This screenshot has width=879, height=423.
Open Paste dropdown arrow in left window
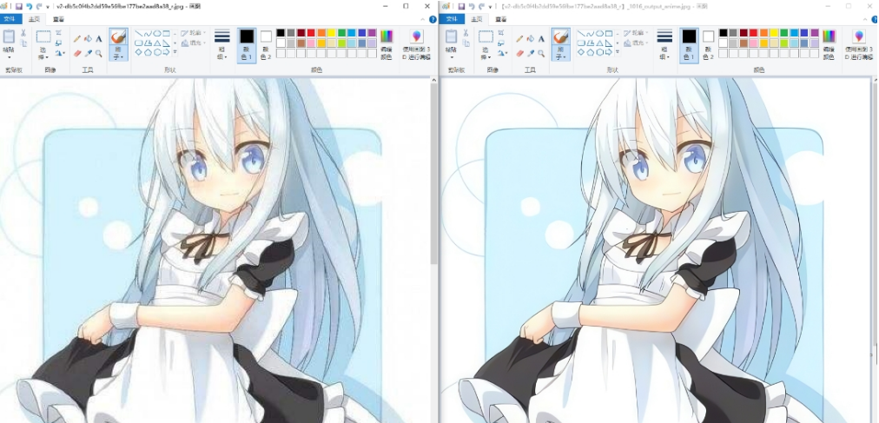[x=9, y=57]
